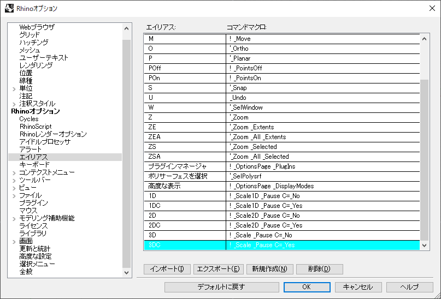This screenshot has height=299, width=441.
Task: Expand the ファイル tree node
Action: pyautogui.click(x=14, y=196)
